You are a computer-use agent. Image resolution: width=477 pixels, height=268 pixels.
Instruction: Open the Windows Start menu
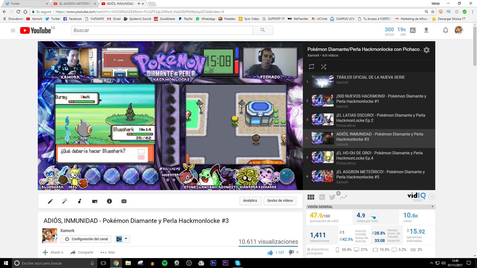tap(6, 263)
